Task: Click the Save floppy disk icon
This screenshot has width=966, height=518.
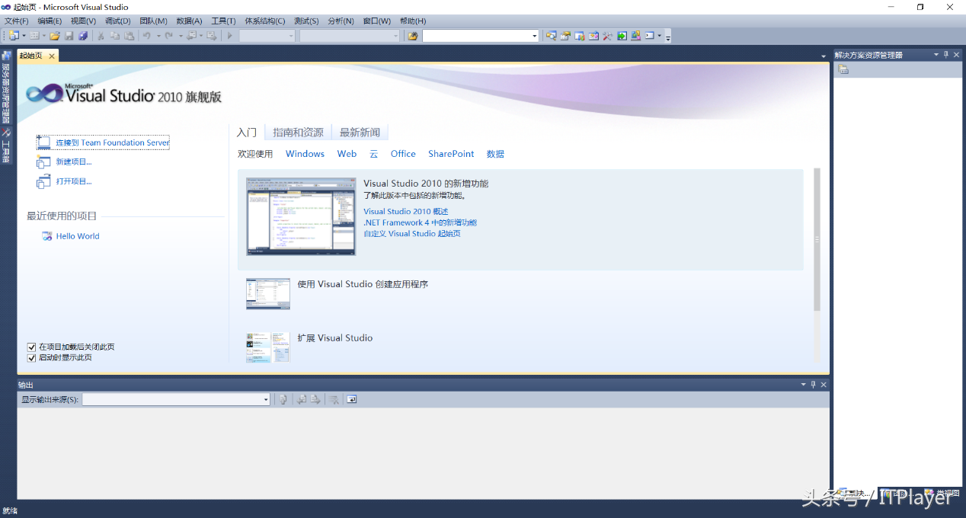Action: coord(69,36)
